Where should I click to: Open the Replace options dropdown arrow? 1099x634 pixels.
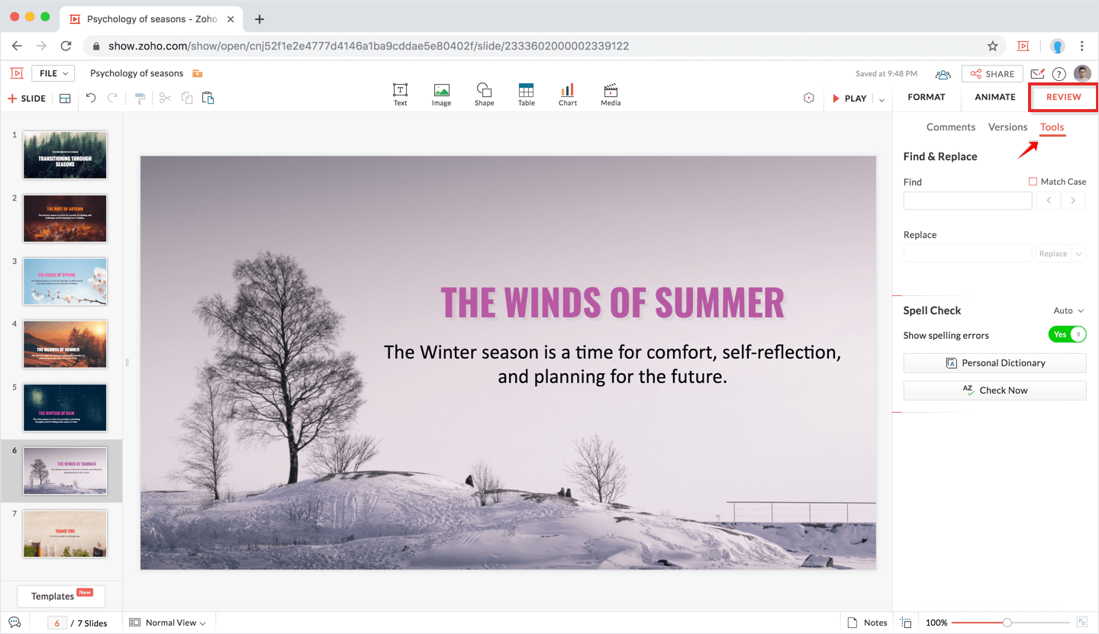1078,253
